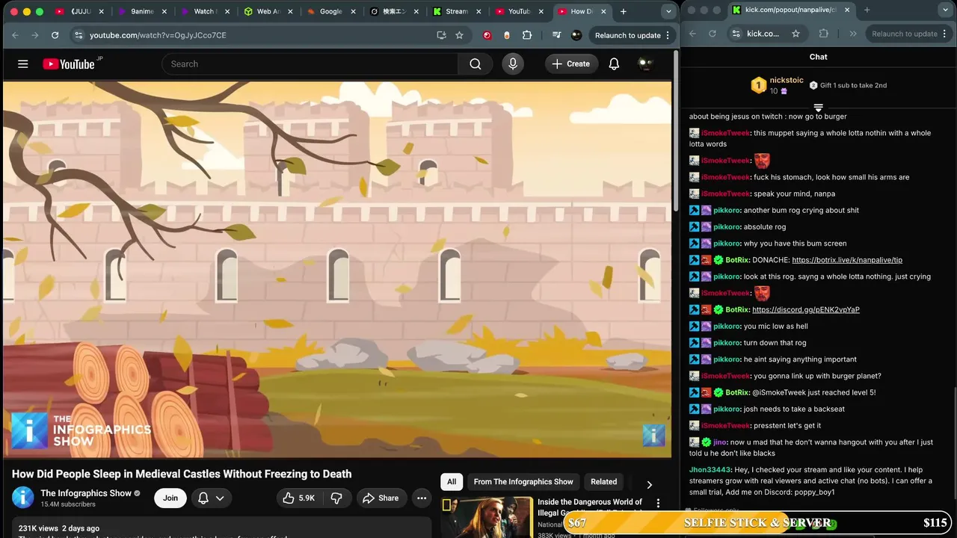Click the YouTube page vertical scrollbar
The image size is (957, 538).
[676, 131]
